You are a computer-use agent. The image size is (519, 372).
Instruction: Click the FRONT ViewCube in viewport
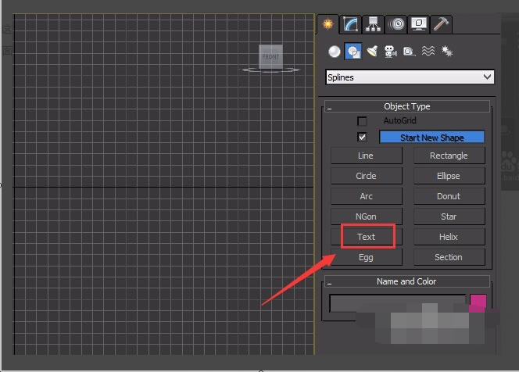point(270,56)
